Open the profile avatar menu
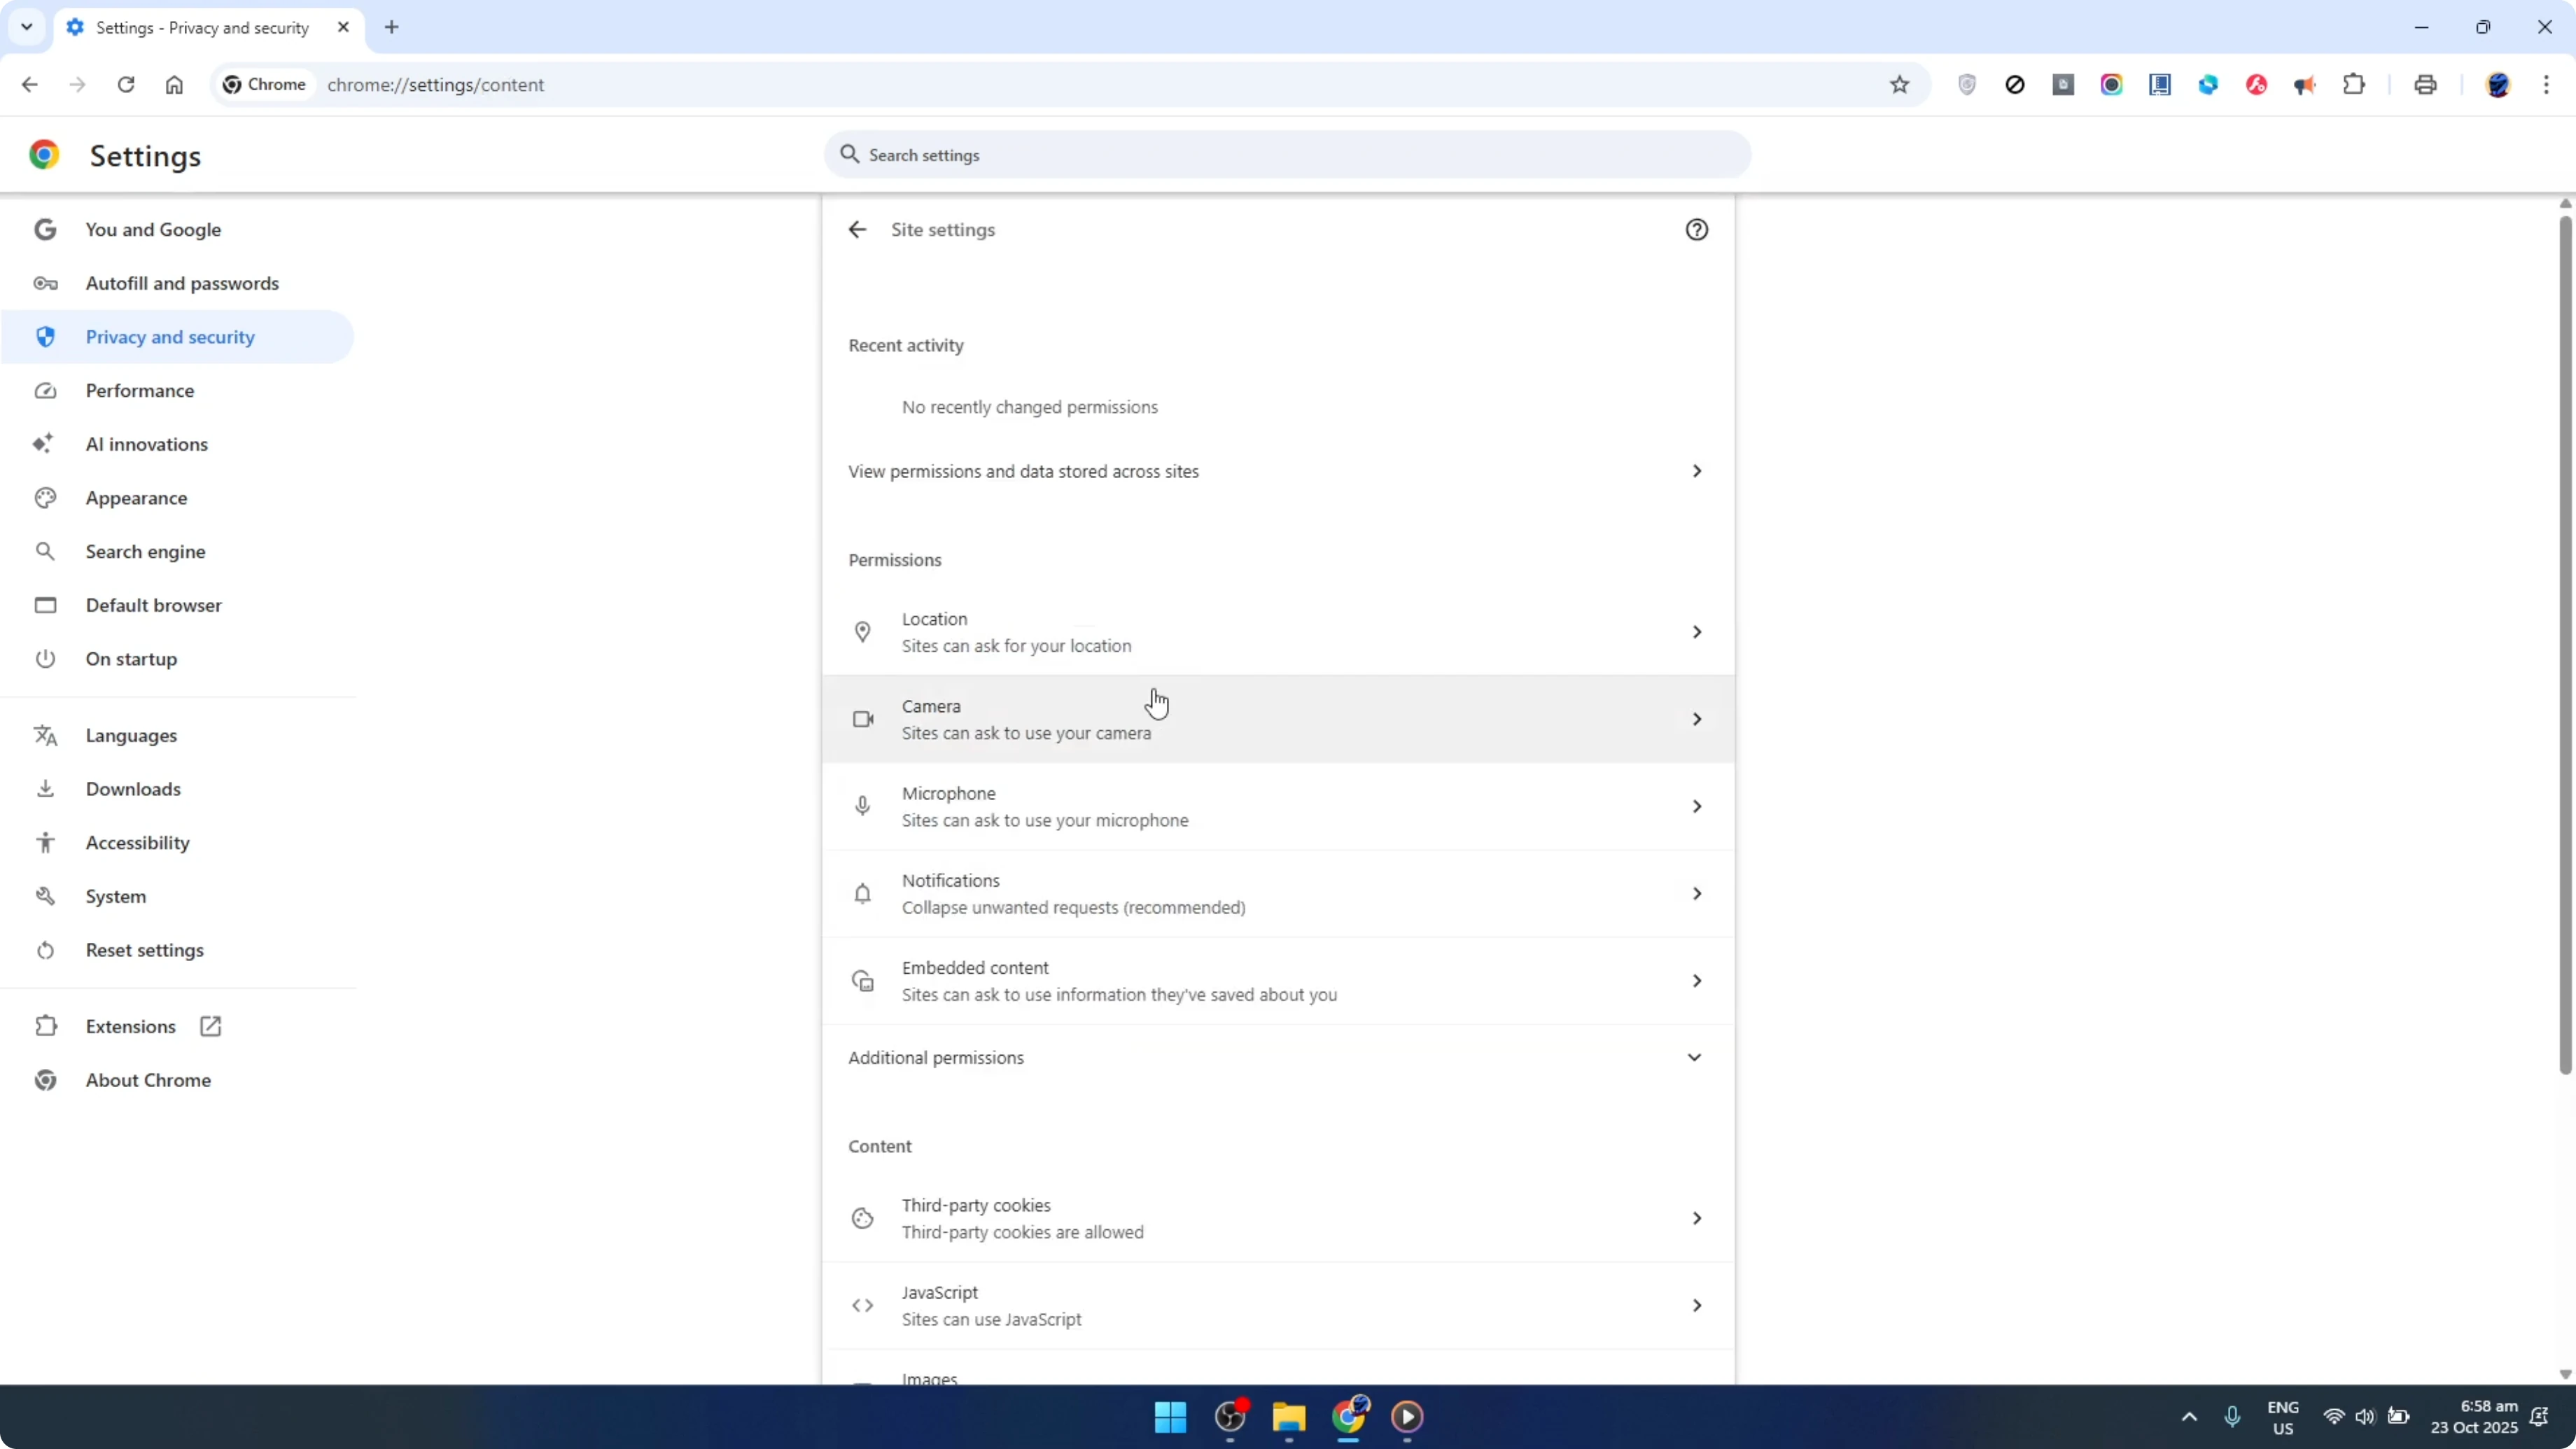This screenshot has width=2576, height=1449. tap(2498, 85)
